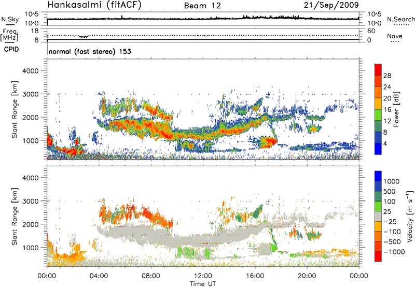Click the yellow-orange 16–20 dB Power color bar segment
Image resolution: width=415 pixels, height=287 pixels.
pos(378,103)
